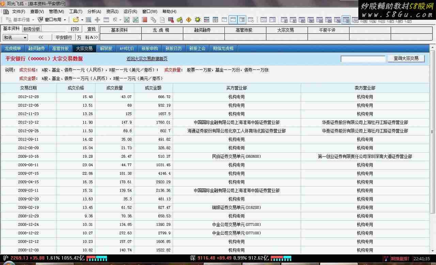Click the red striped list toolbar icon

pyautogui.click(x=144, y=20)
